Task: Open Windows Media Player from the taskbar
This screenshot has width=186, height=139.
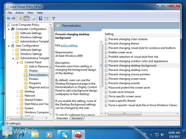Action: point(49,134)
